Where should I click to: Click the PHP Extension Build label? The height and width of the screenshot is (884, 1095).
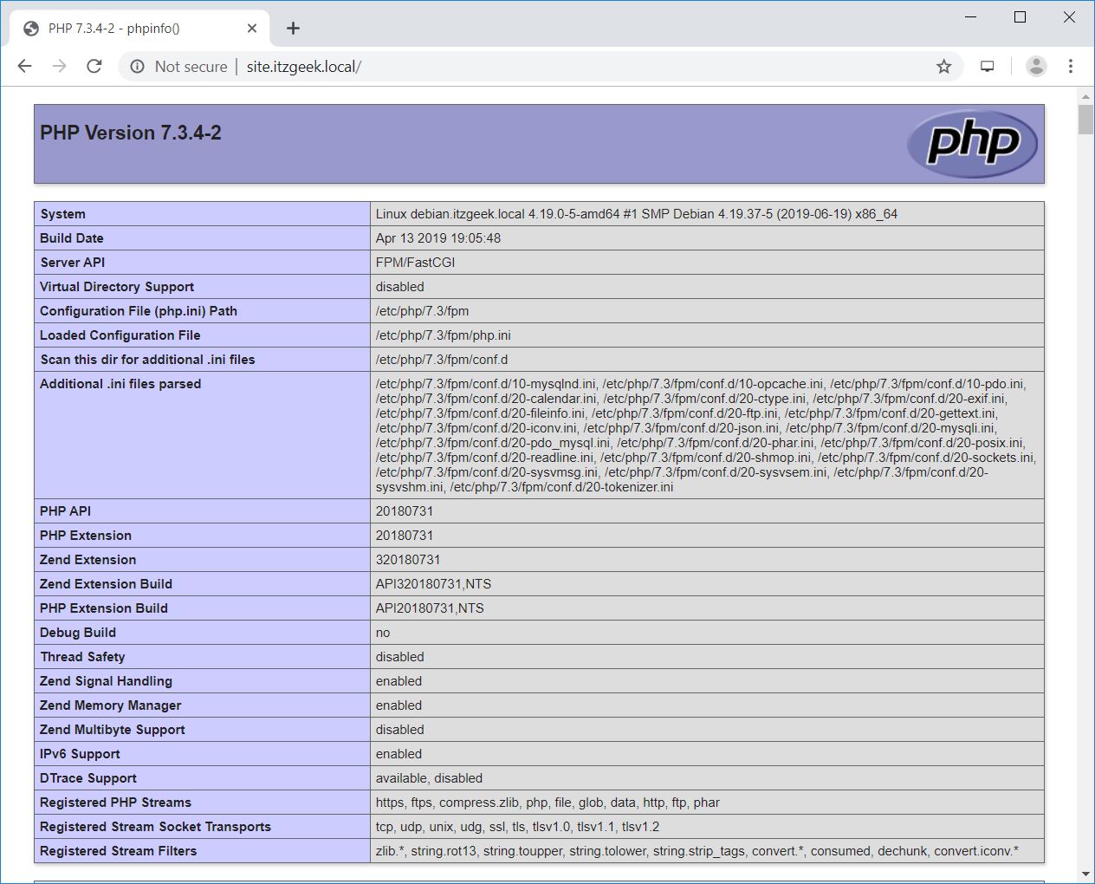click(x=104, y=608)
